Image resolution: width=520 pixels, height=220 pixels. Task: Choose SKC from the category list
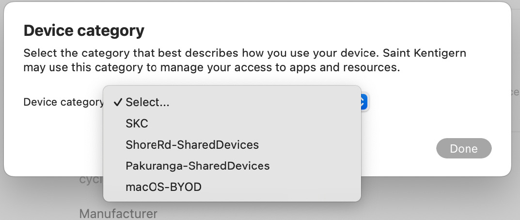coord(232,124)
